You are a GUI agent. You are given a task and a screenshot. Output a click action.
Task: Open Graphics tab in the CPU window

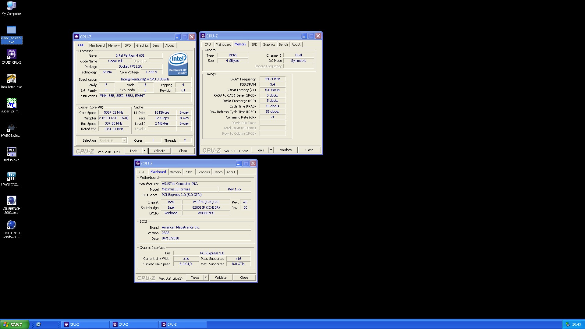(143, 45)
